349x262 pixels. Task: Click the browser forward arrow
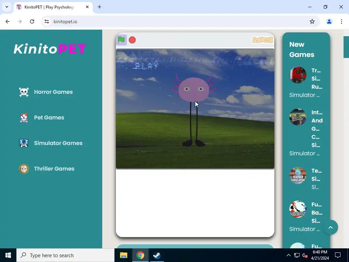(x=20, y=21)
